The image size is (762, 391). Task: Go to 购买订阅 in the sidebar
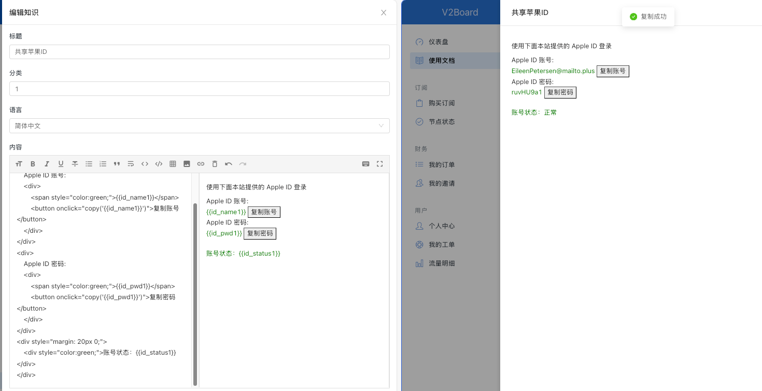(x=441, y=103)
